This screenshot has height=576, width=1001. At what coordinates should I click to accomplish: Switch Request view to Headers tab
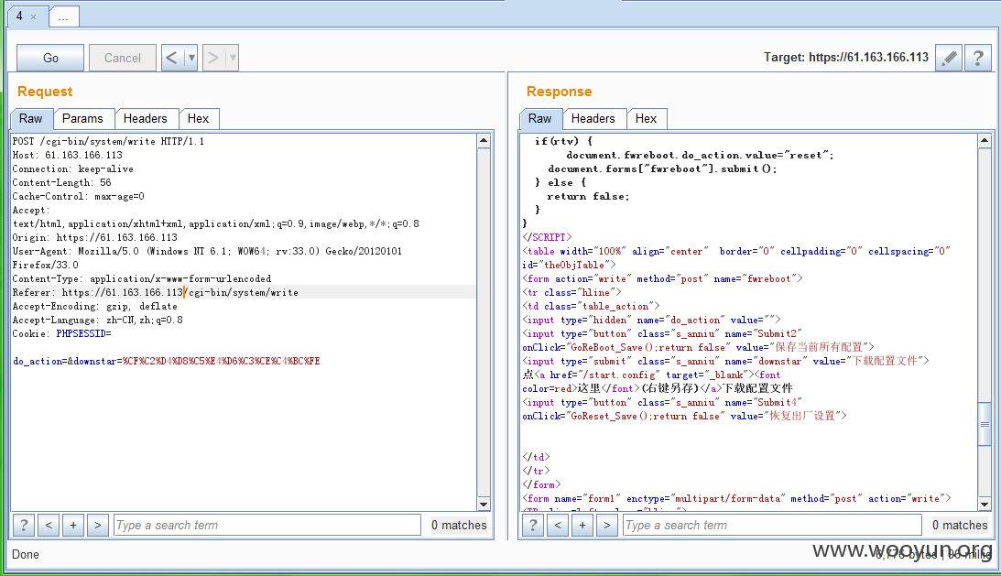point(145,119)
